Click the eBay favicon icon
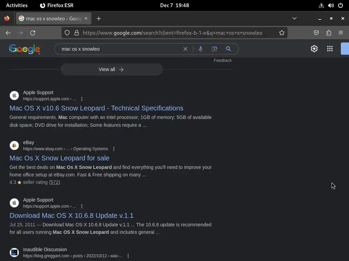 (x=14, y=145)
